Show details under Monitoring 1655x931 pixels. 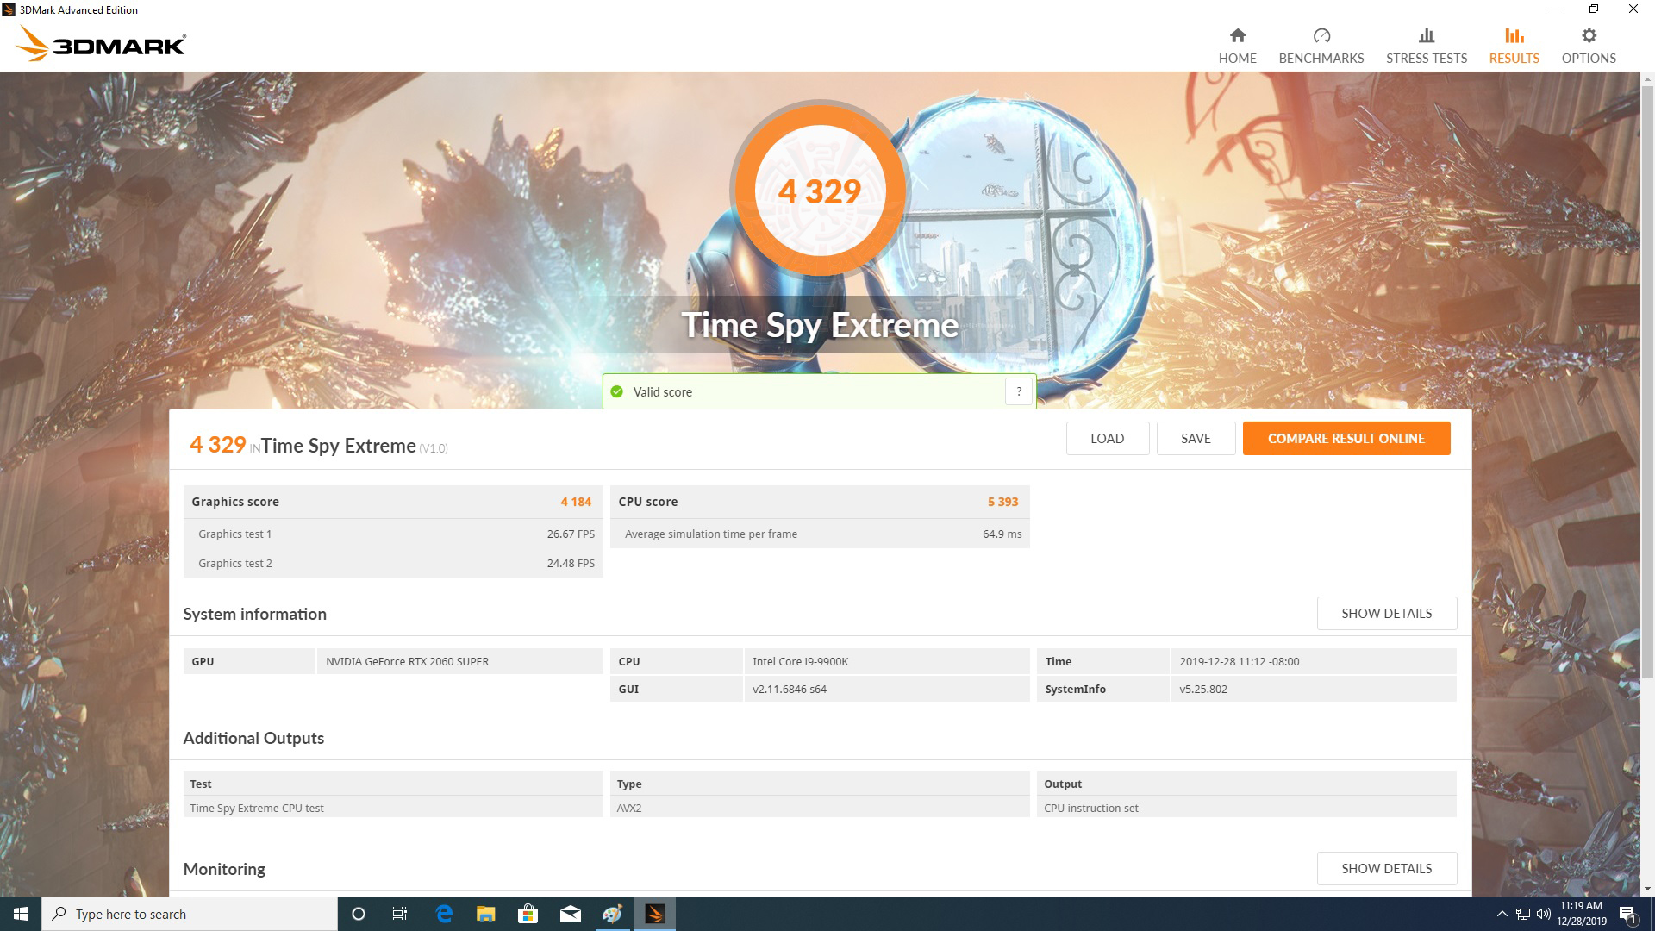pyautogui.click(x=1386, y=868)
